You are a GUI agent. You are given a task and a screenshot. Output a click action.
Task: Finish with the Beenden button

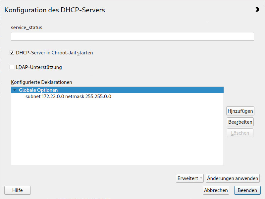pos(247,190)
